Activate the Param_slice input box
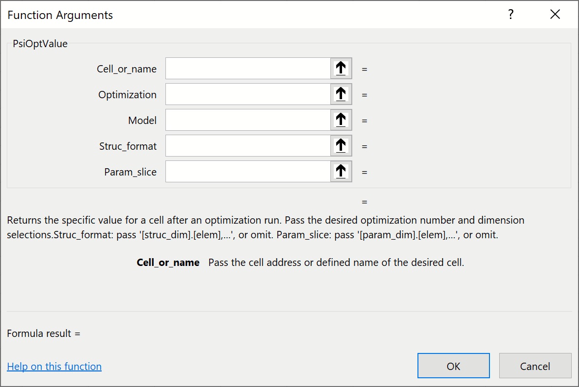Viewport: 579px width, 387px height. [248, 172]
